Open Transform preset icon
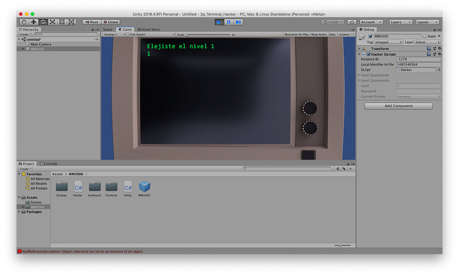 [x=434, y=48]
